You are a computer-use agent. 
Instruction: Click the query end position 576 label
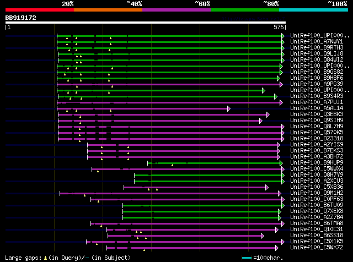279,27
